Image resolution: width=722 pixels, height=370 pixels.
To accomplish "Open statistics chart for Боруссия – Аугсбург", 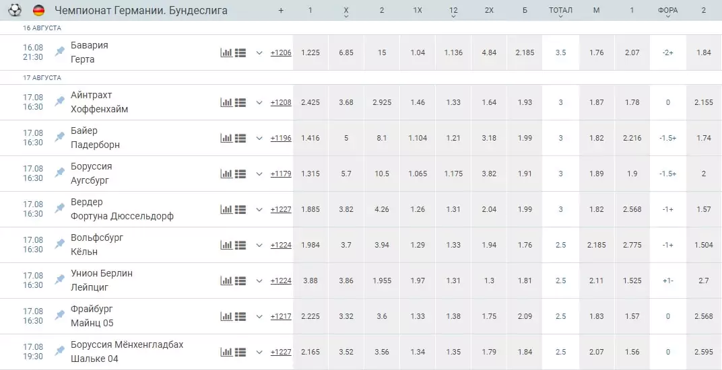I will tap(226, 174).
